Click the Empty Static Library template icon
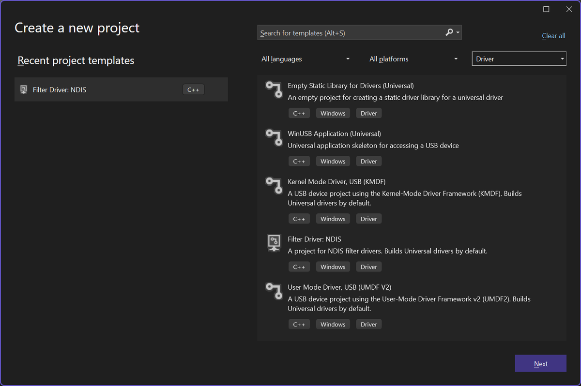This screenshot has height=386, width=581. coord(274,89)
